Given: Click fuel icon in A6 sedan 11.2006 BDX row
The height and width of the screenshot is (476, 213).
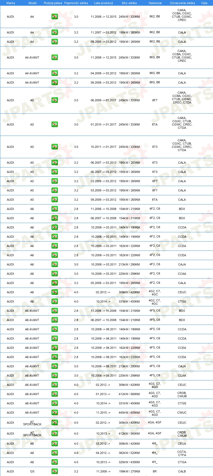Looking at the screenshot, I should click(x=55, y=209).
